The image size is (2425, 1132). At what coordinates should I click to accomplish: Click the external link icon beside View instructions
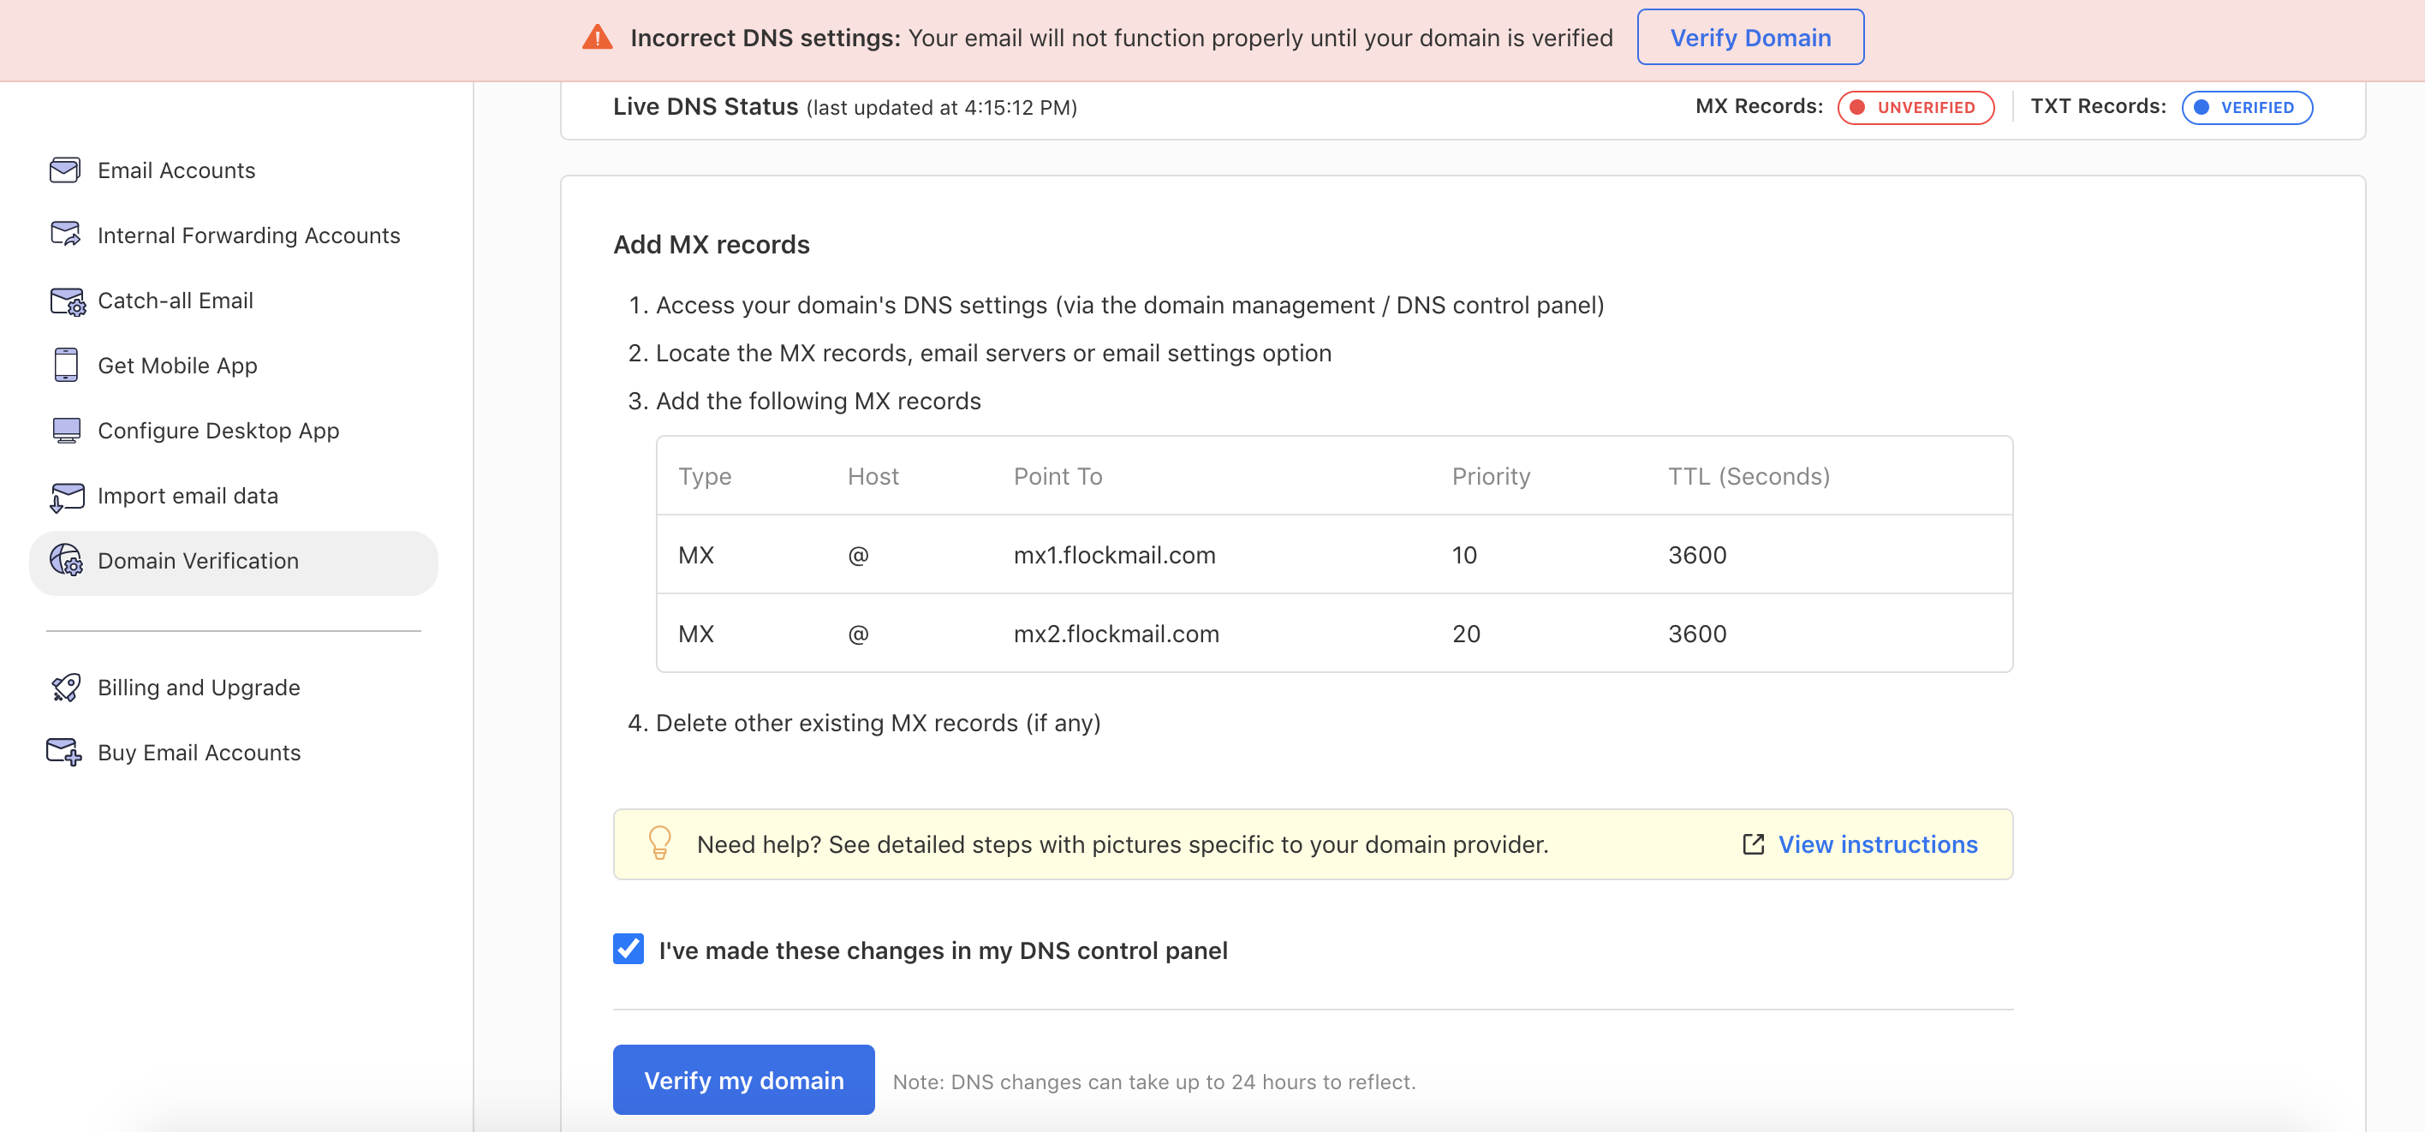pyautogui.click(x=1753, y=845)
